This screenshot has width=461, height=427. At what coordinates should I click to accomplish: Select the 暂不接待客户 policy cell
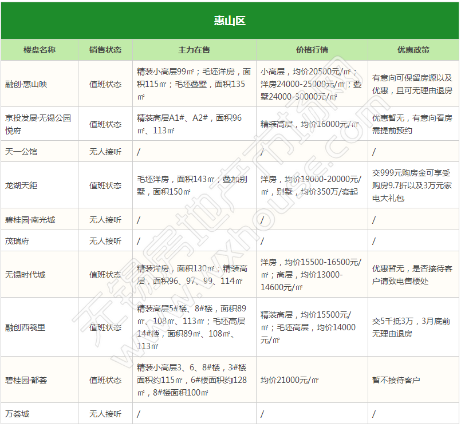point(396,380)
